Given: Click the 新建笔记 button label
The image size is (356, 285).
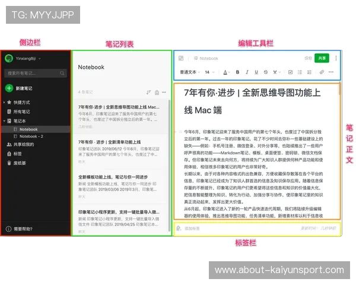Looking at the screenshot, I should (24, 88).
